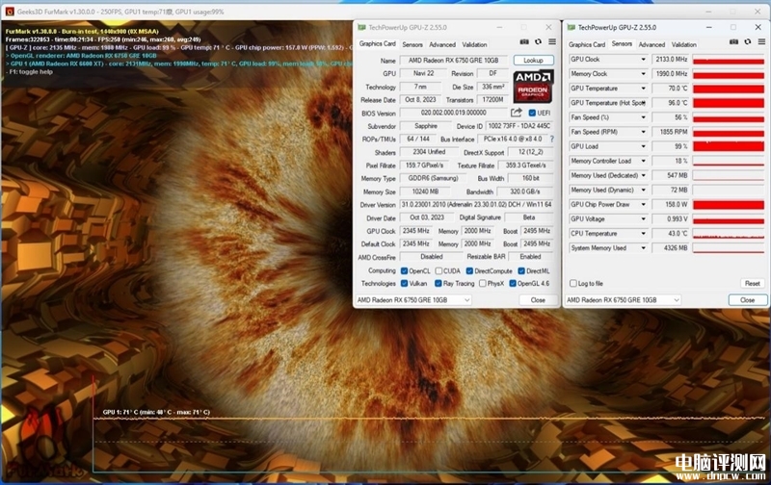The image size is (771, 485).
Task: Click the Memory Type GDDR6 (Samsung) field
Action: 433,178
